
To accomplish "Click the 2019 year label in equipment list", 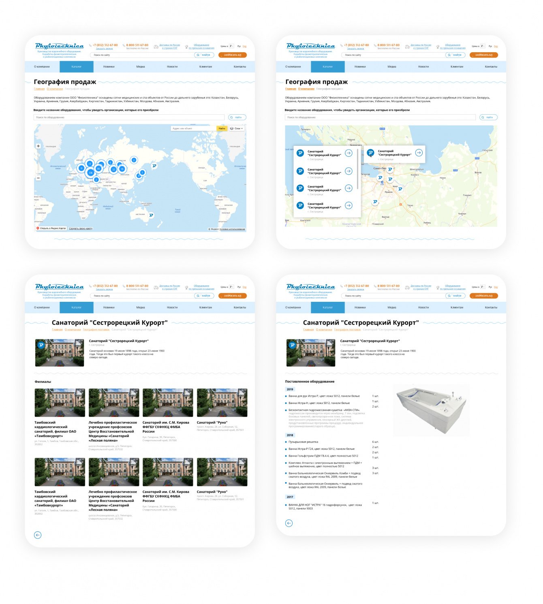I will [x=290, y=389].
